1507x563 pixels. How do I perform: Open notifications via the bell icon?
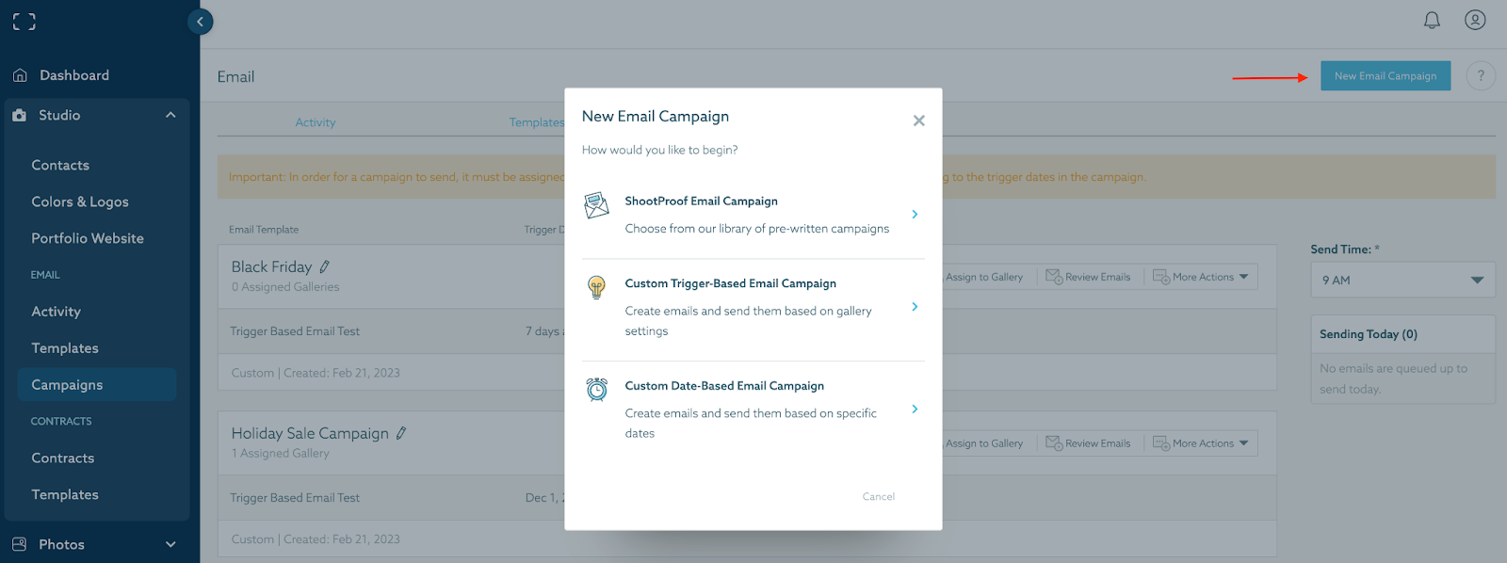pyautogui.click(x=1433, y=20)
